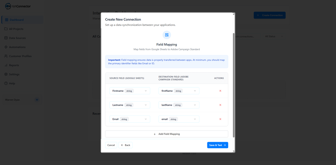
Task: Click the Automations lightning icon
Action: click(x=6, y=47)
